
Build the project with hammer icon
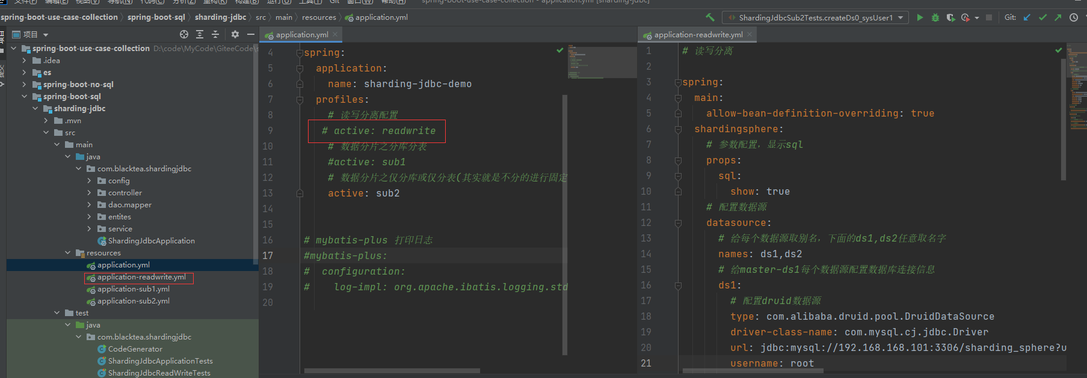click(x=710, y=17)
